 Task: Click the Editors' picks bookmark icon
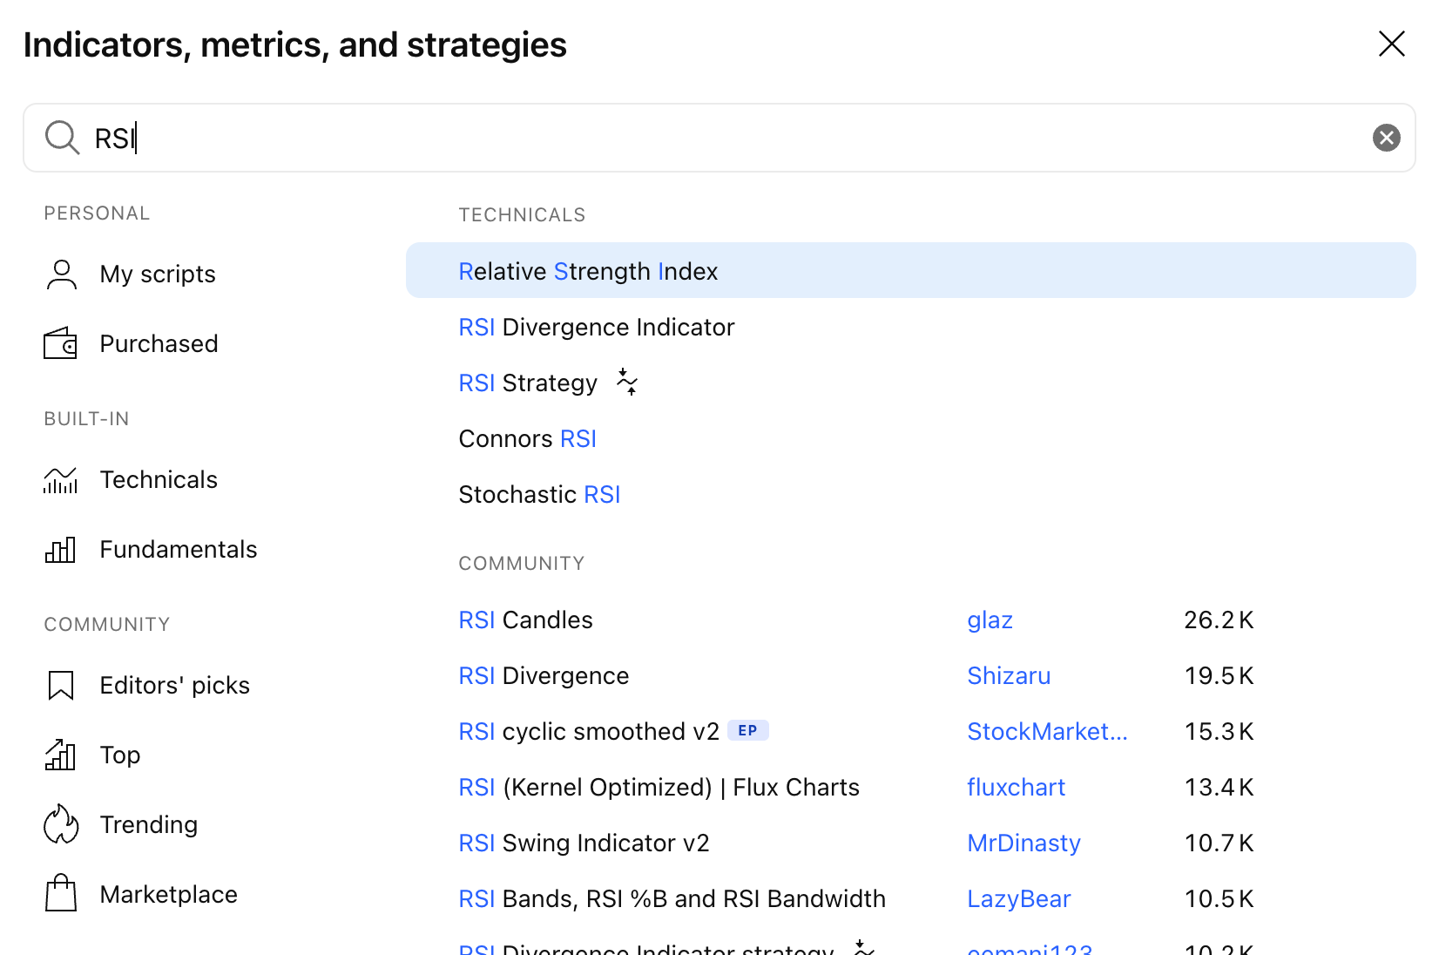point(61,686)
